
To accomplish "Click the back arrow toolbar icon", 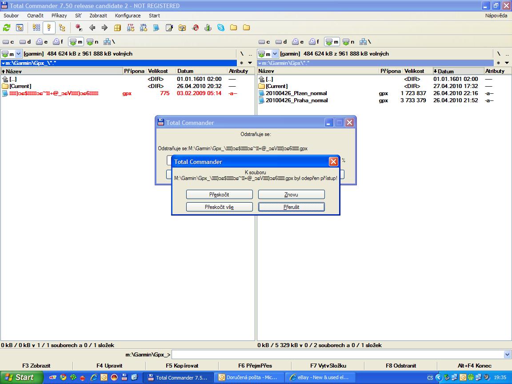I will tap(92, 28).
